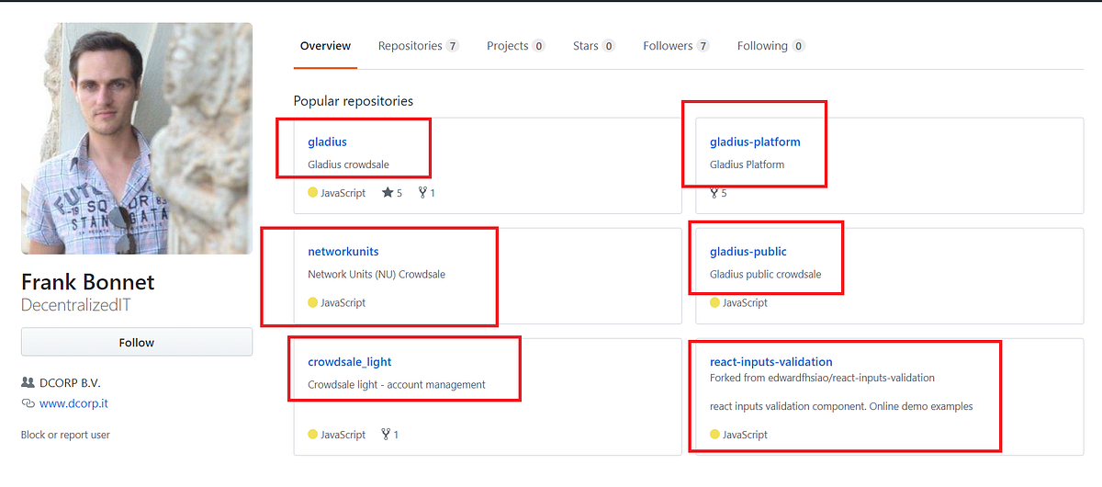Open the Repositories tab
This screenshot has width=1102, height=487.
[409, 46]
